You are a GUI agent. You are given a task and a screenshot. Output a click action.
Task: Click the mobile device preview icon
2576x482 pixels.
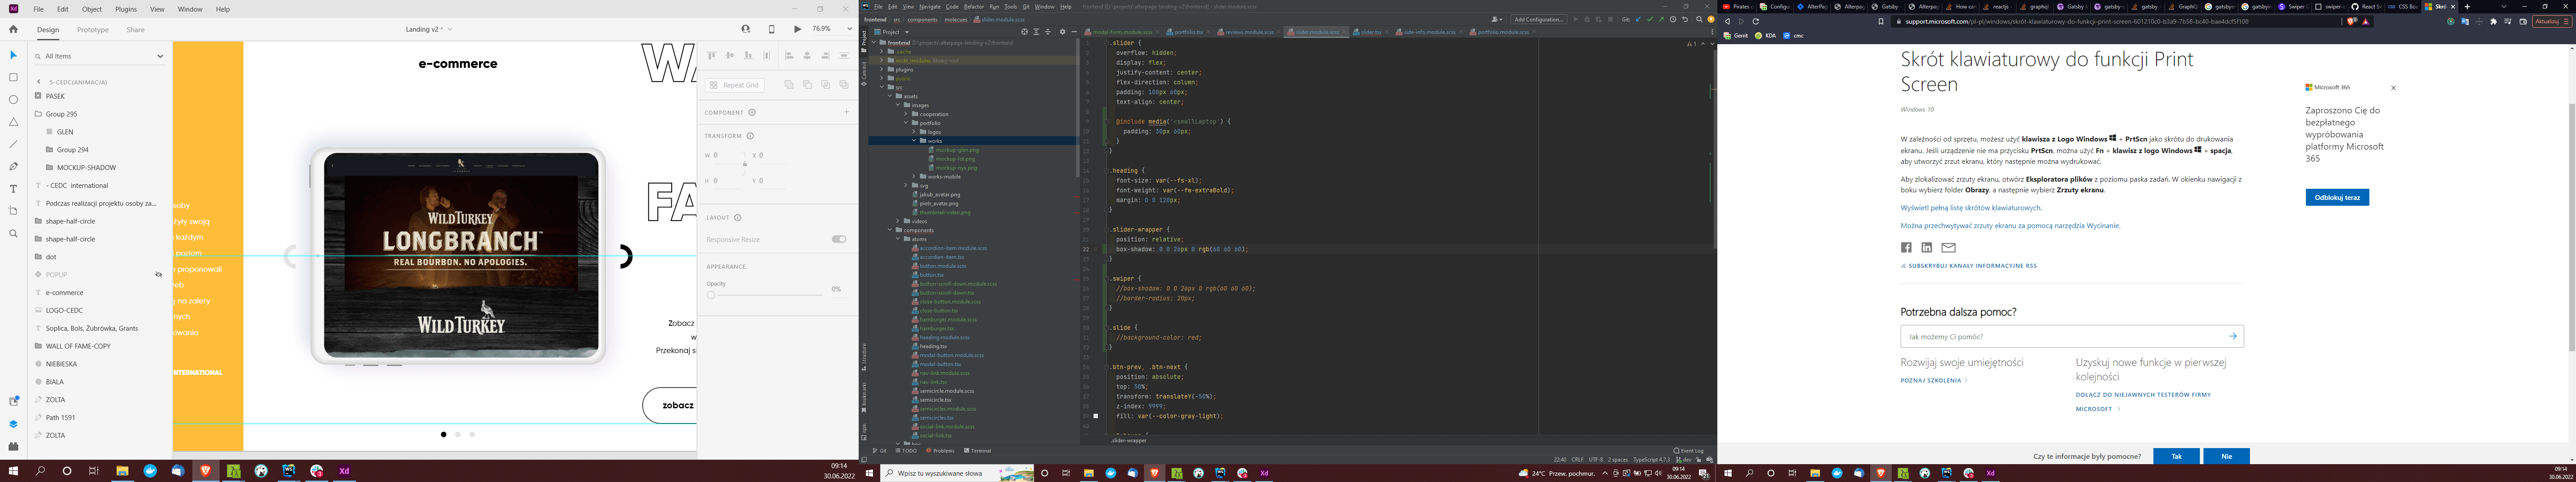(x=771, y=29)
